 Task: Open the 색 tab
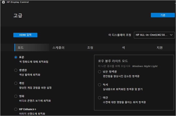(x=123, y=48)
